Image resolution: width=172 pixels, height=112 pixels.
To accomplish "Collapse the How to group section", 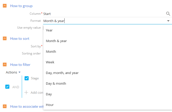I will (x=5, y=6).
